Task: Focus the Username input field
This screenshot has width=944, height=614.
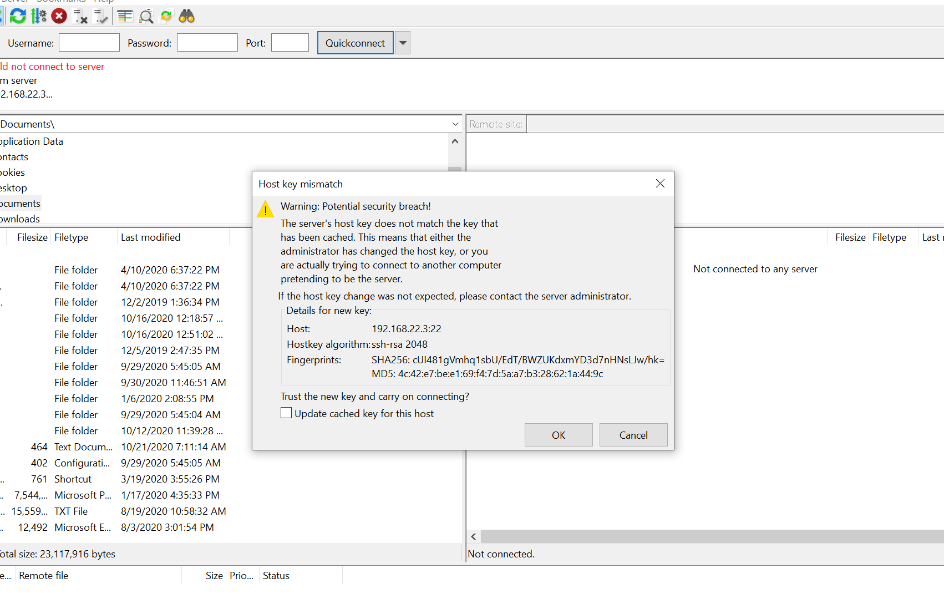Action: (89, 43)
